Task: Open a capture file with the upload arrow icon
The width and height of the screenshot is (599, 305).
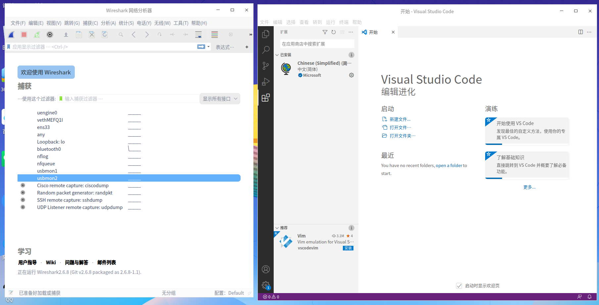Action: (66, 34)
